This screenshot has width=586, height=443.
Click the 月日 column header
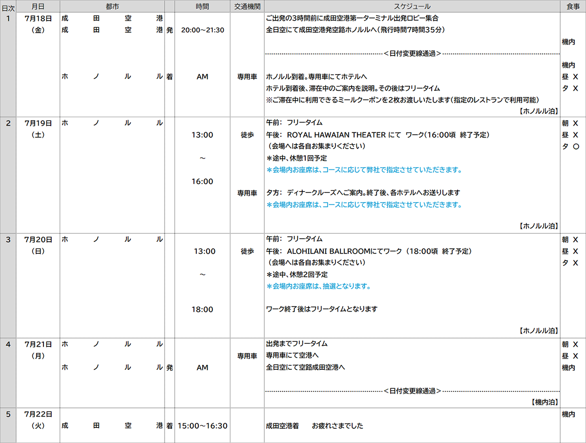38,6
